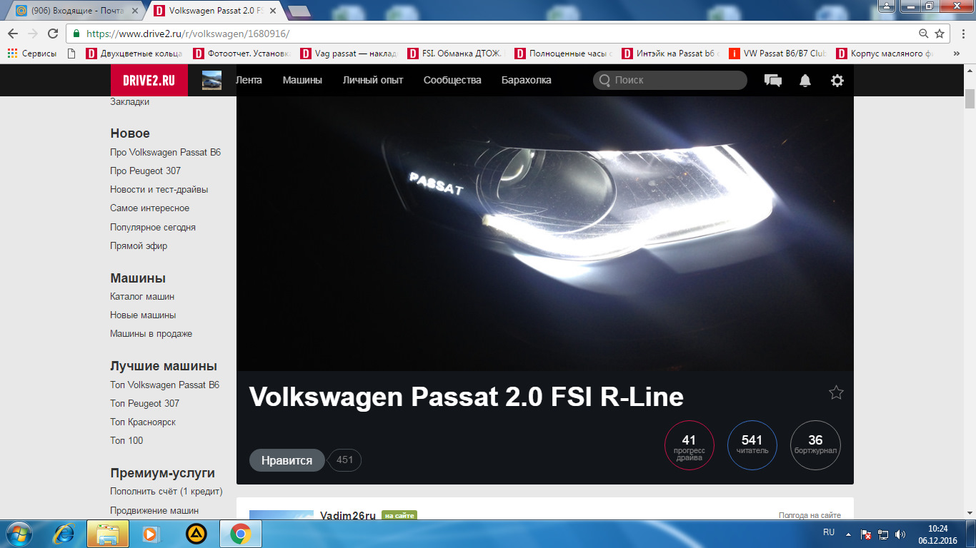Open Windows Start menu
Viewport: 976px width, 548px height.
tap(19, 533)
